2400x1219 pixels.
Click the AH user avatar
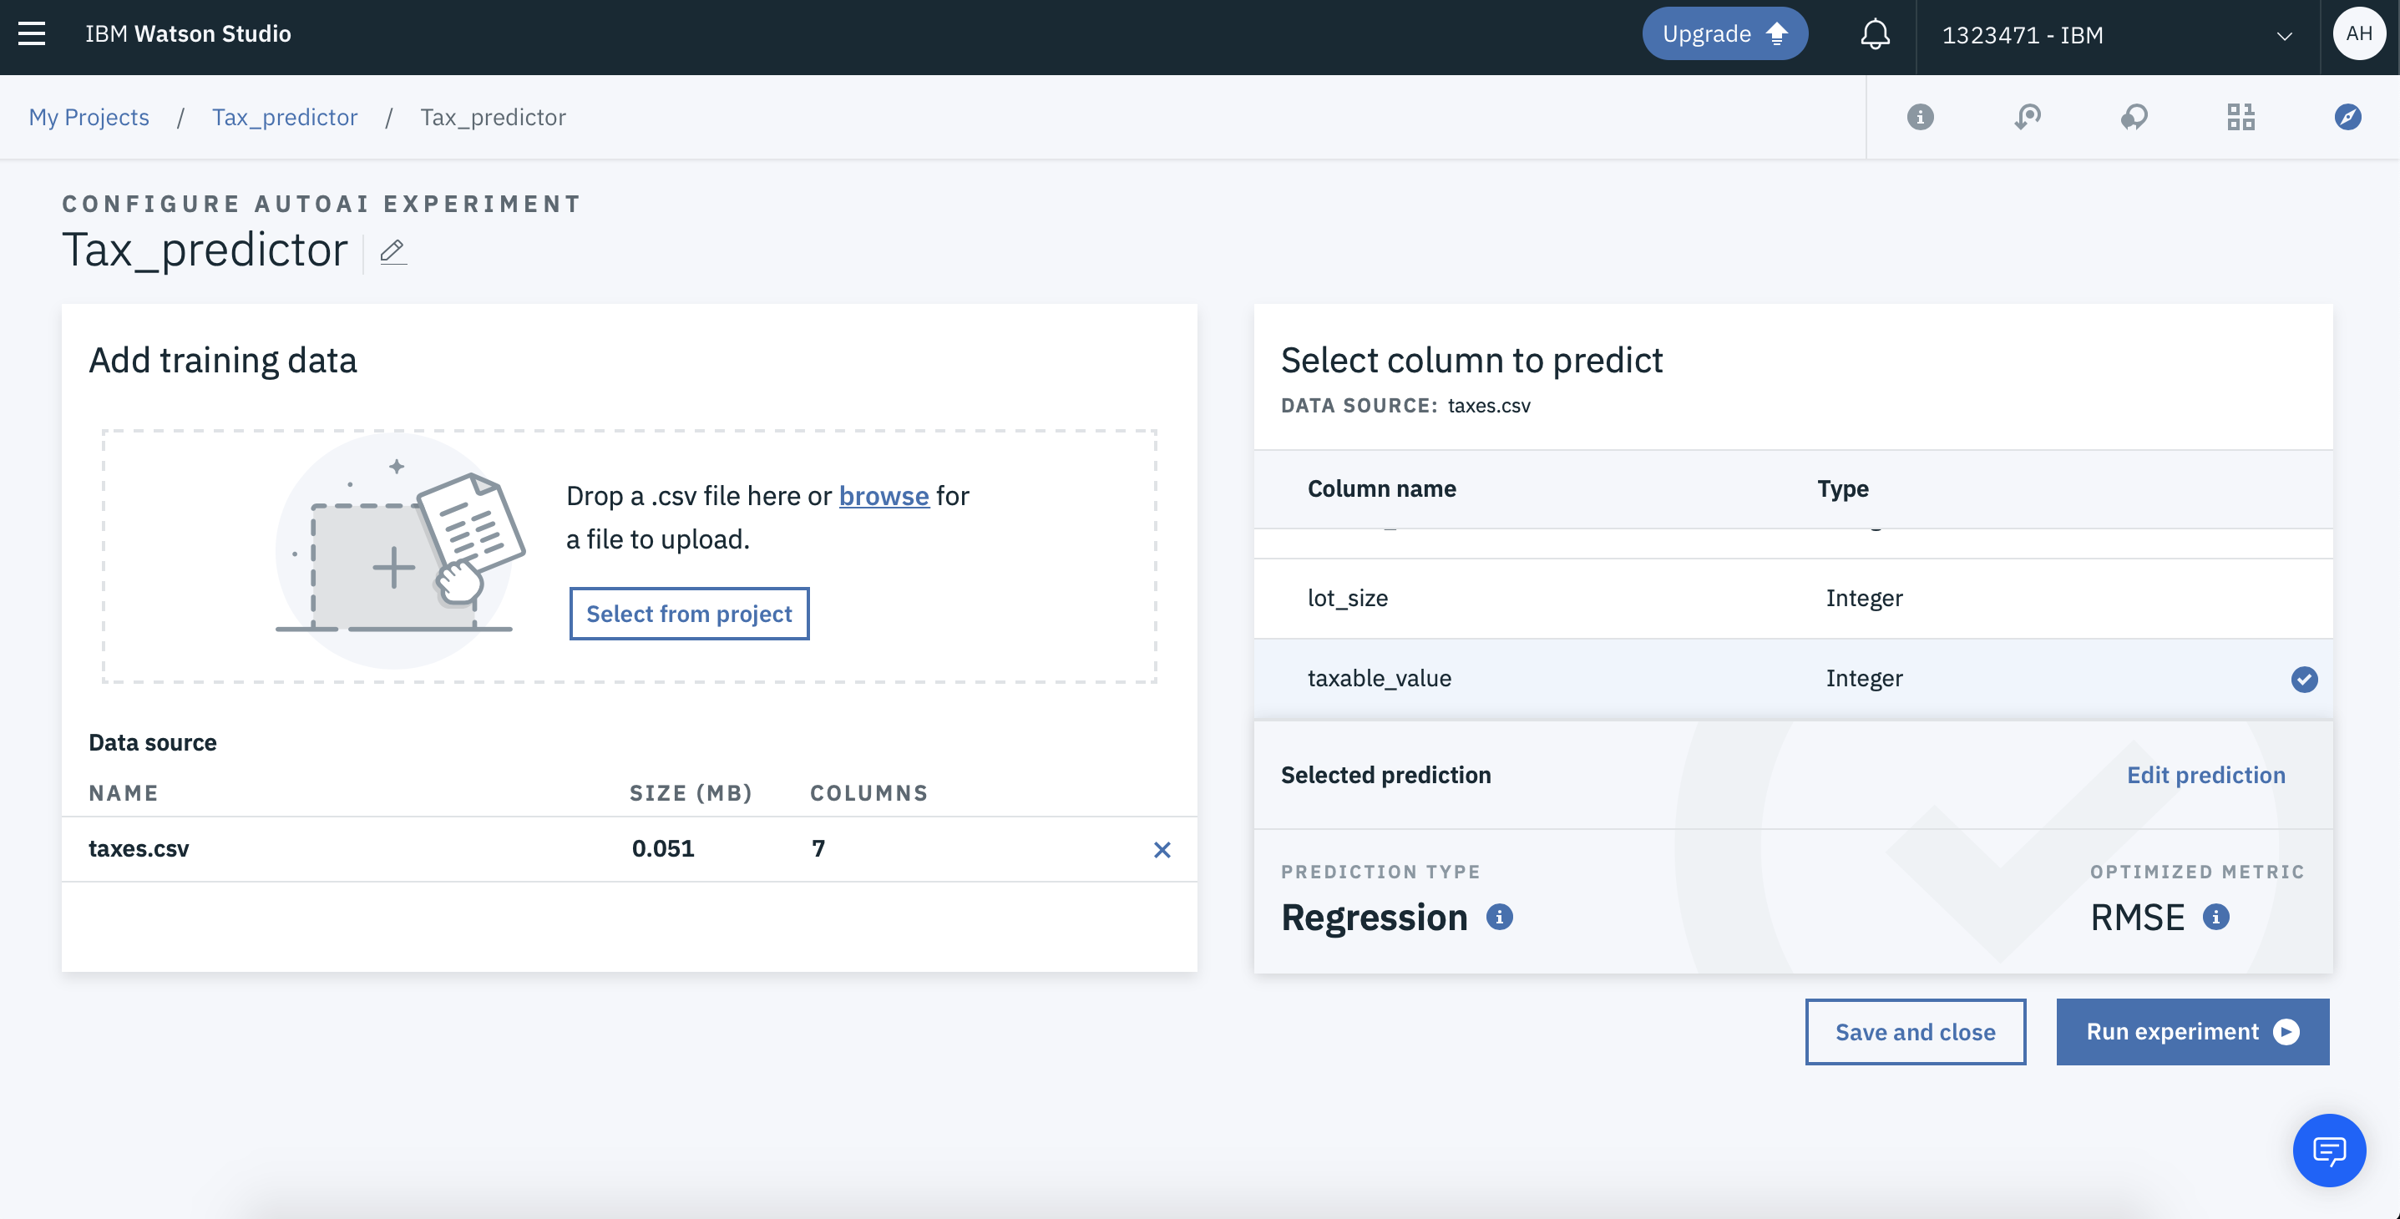click(x=2358, y=33)
